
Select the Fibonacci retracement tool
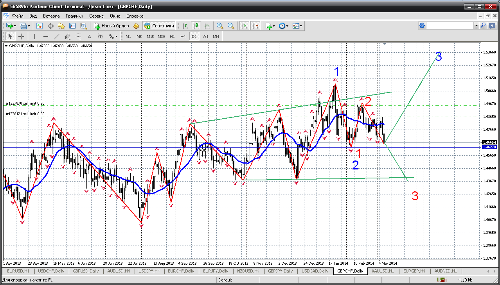click(x=78, y=36)
